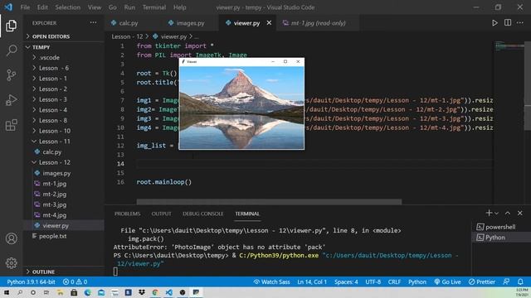Open notifications bell in status bar
Screen dimensions: 531x298
pos(520,281)
